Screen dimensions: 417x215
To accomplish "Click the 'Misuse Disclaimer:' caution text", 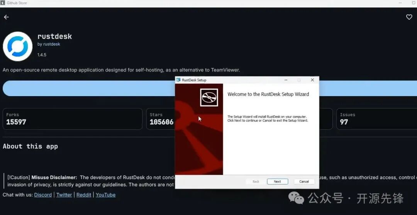I will (54, 177).
